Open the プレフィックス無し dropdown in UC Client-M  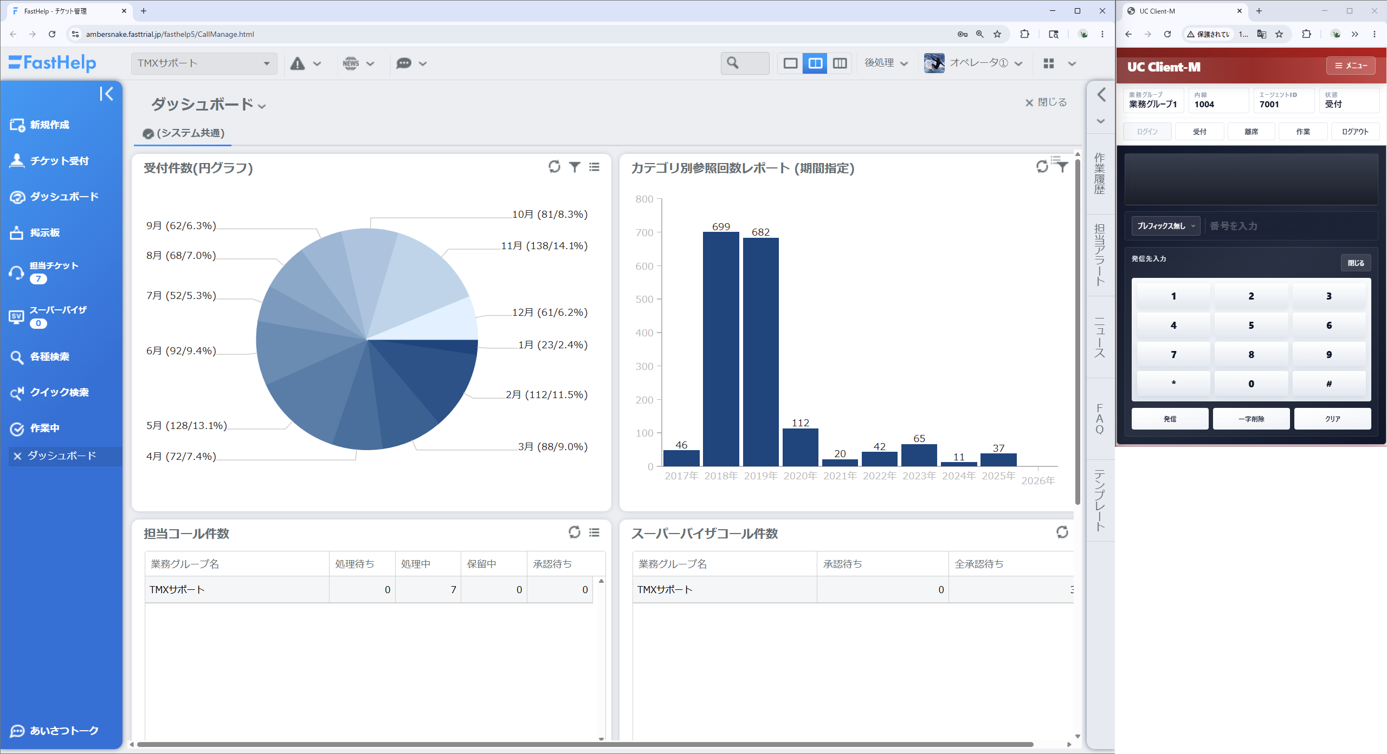pos(1166,226)
